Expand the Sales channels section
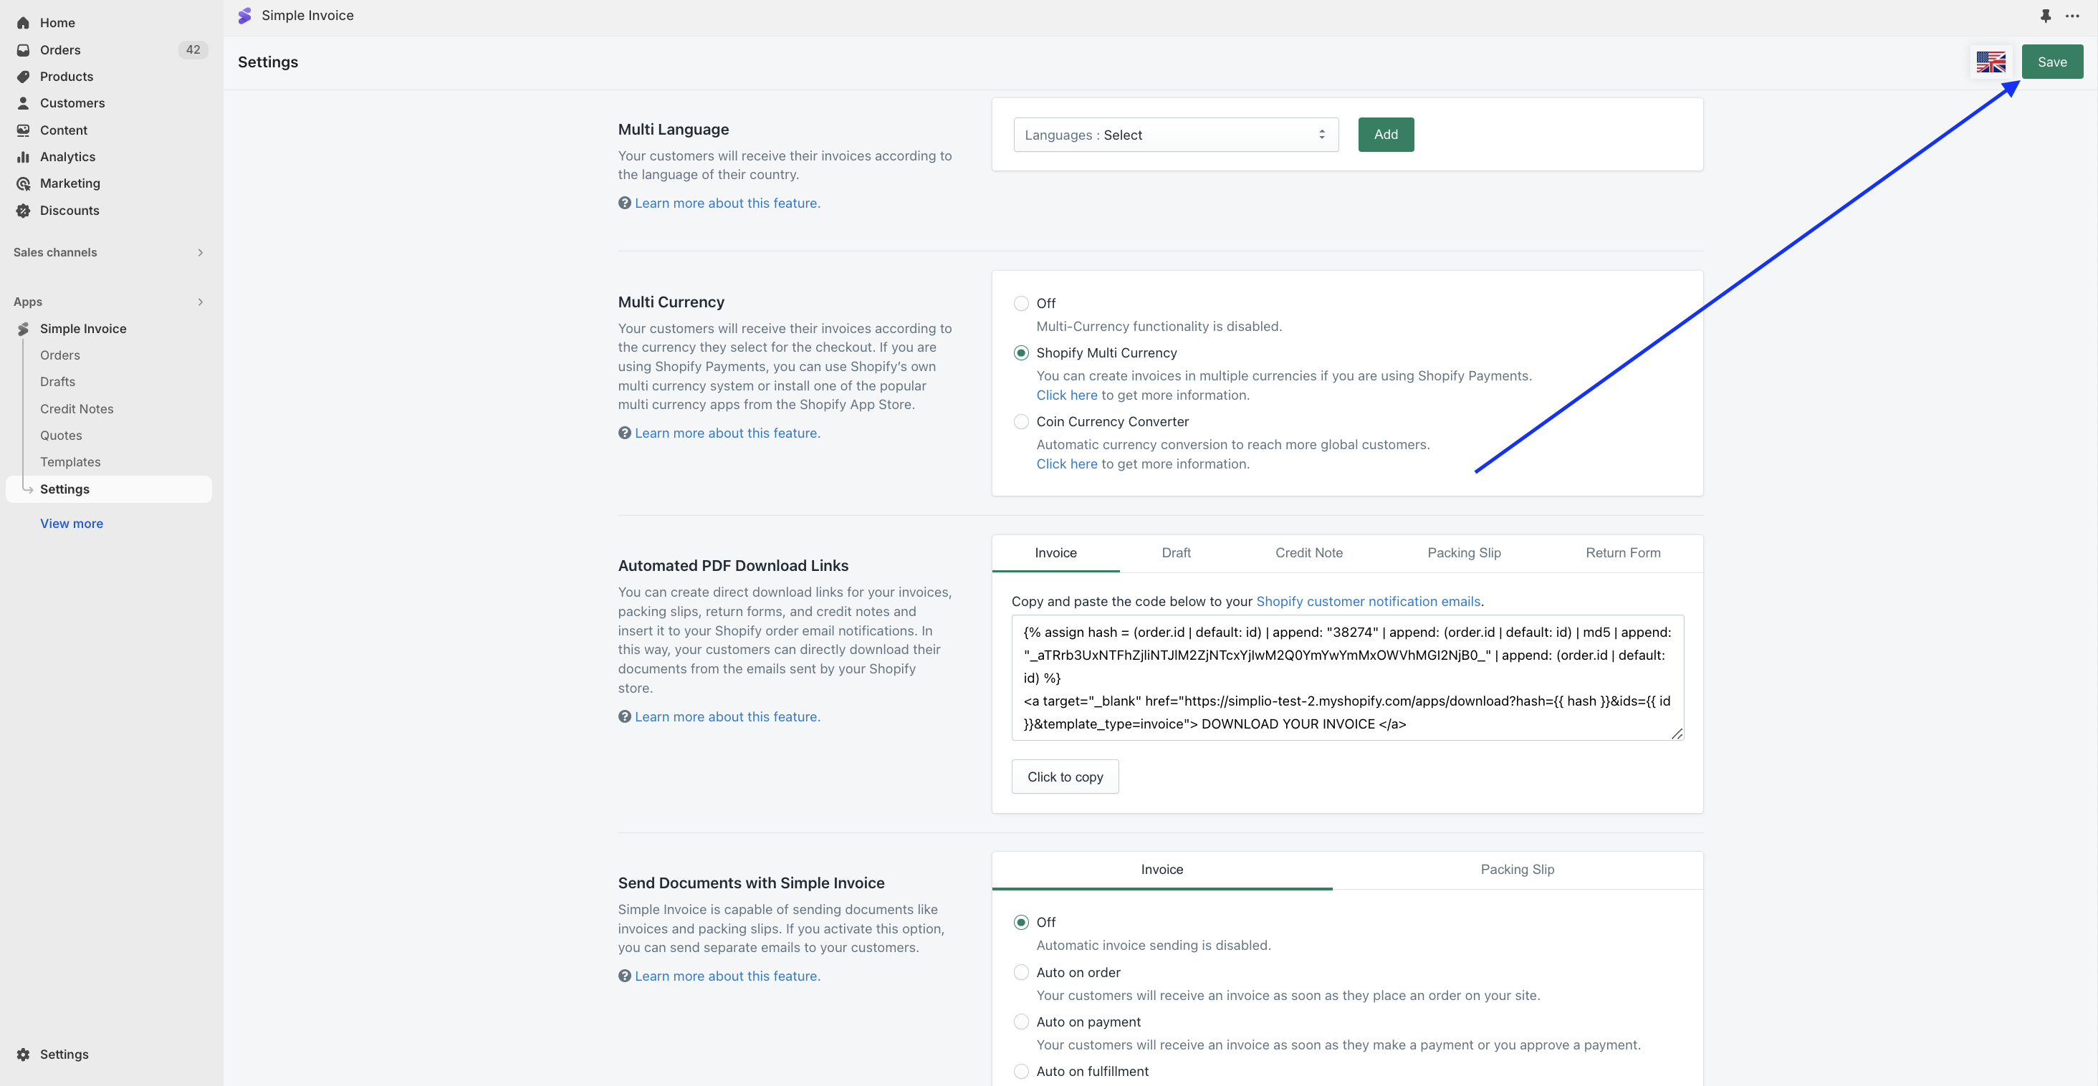This screenshot has width=2098, height=1086. coord(199,252)
